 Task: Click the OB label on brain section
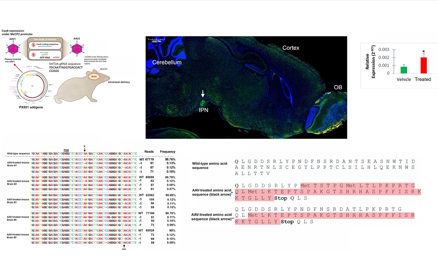click(338, 87)
